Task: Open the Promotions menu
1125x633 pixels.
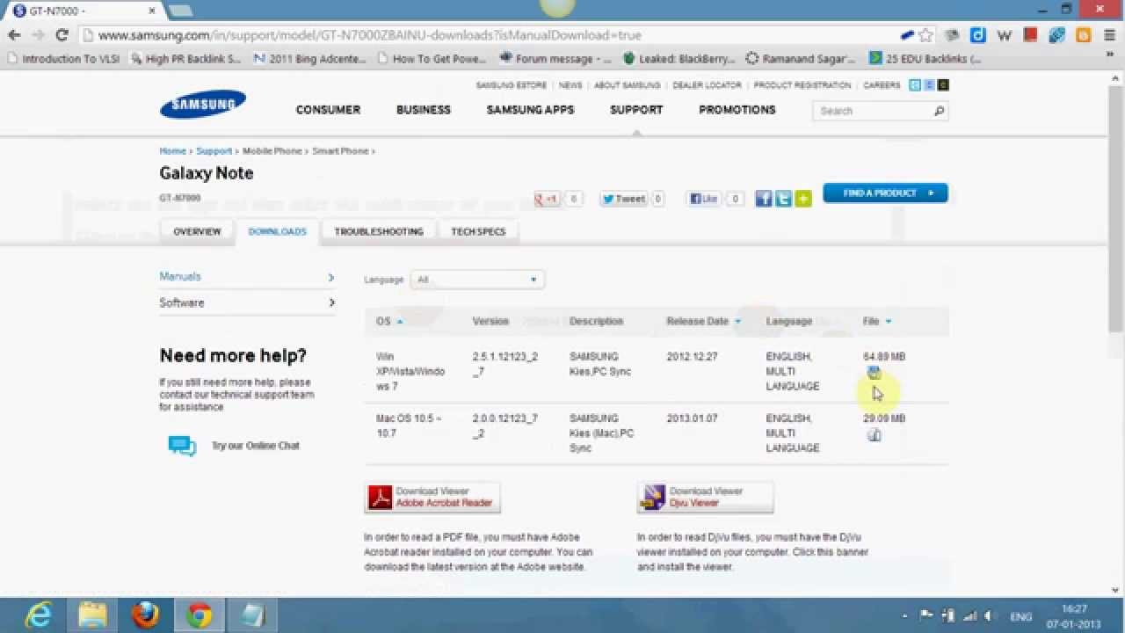Action: 737,110
